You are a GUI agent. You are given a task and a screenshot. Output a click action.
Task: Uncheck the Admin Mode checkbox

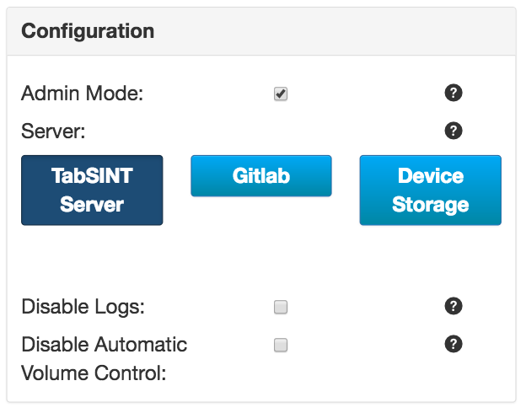pyautogui.click(x=281, y=94)
